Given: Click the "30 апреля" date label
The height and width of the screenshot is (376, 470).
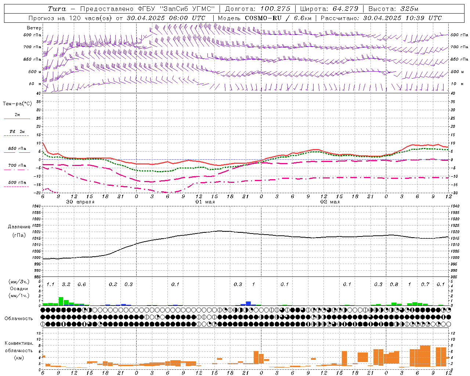Looking at the screenshot, I should pyautogui.click(x=80, y=202).
